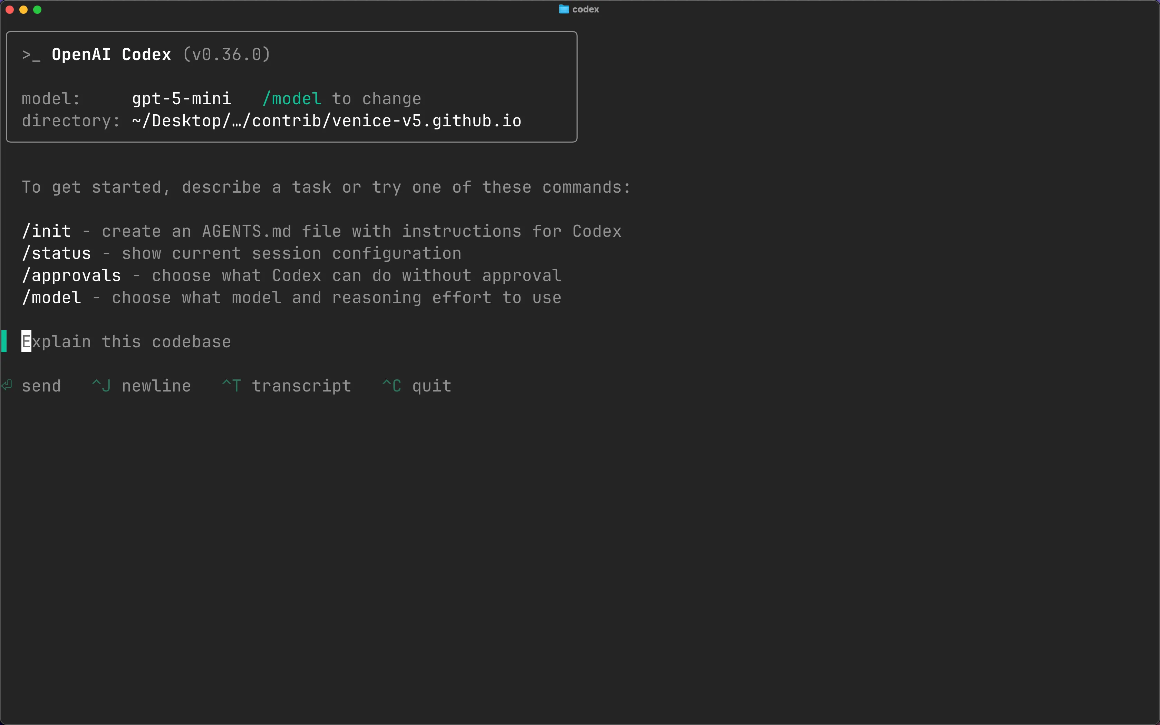Click the >_ terminal prompt icon in the header
Image resolution: width=1160 pixels, height=725 pixels.
[31, 54]
